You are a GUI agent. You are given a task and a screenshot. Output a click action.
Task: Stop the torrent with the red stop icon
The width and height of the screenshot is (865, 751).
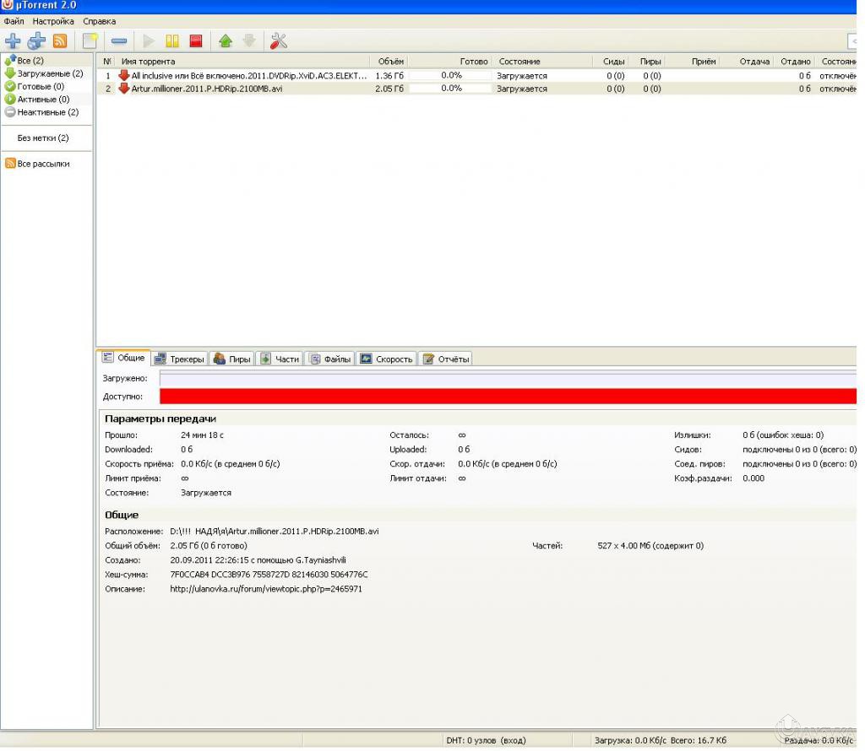point(196,41)
